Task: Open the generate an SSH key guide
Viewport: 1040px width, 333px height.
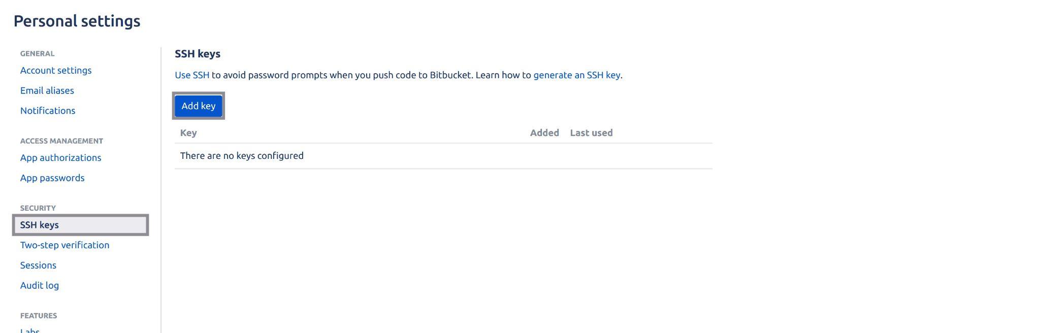Action: [x=576, y=75]
